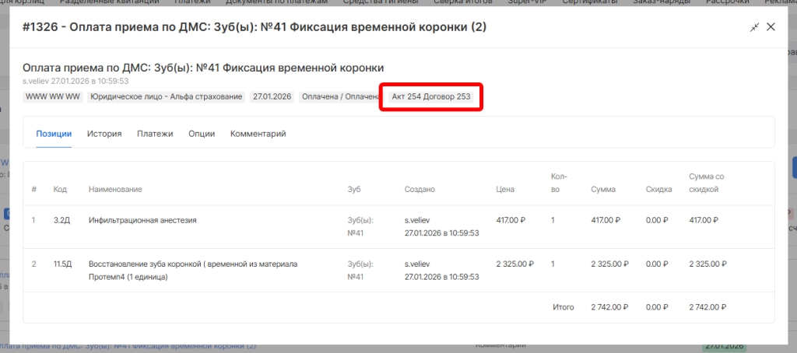Click the Код column header

click(x=60, y=190)
